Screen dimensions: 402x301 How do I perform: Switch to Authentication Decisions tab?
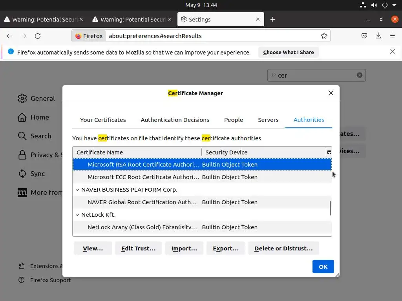pyautogui.click(x=175, y=120)
